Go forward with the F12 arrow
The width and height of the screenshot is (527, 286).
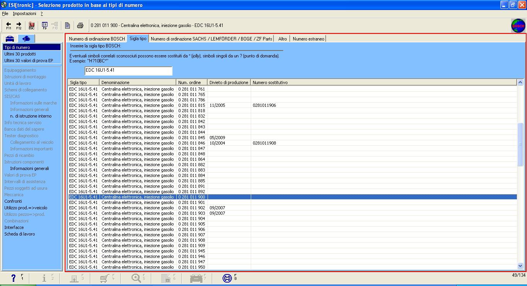pyautogui.click(x=19, y=25)
